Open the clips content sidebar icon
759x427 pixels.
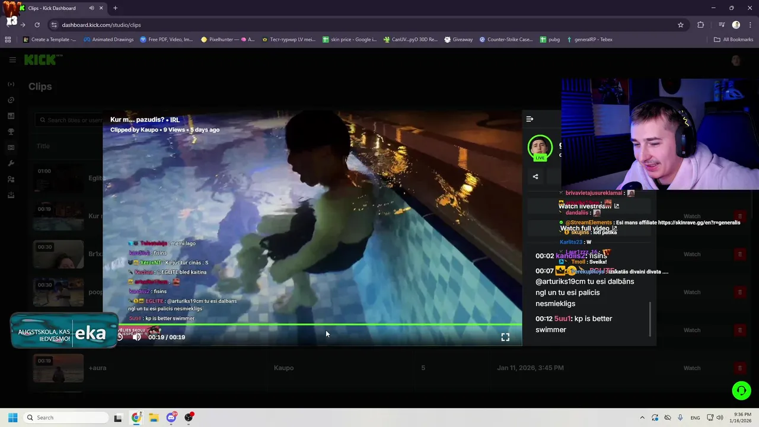coord(11,148)
